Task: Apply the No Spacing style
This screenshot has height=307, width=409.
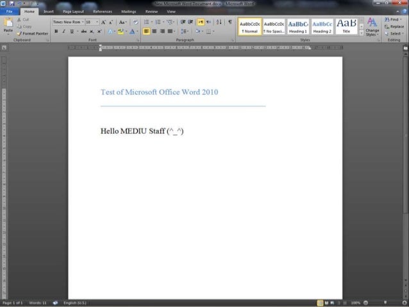Action: [274, 27]
